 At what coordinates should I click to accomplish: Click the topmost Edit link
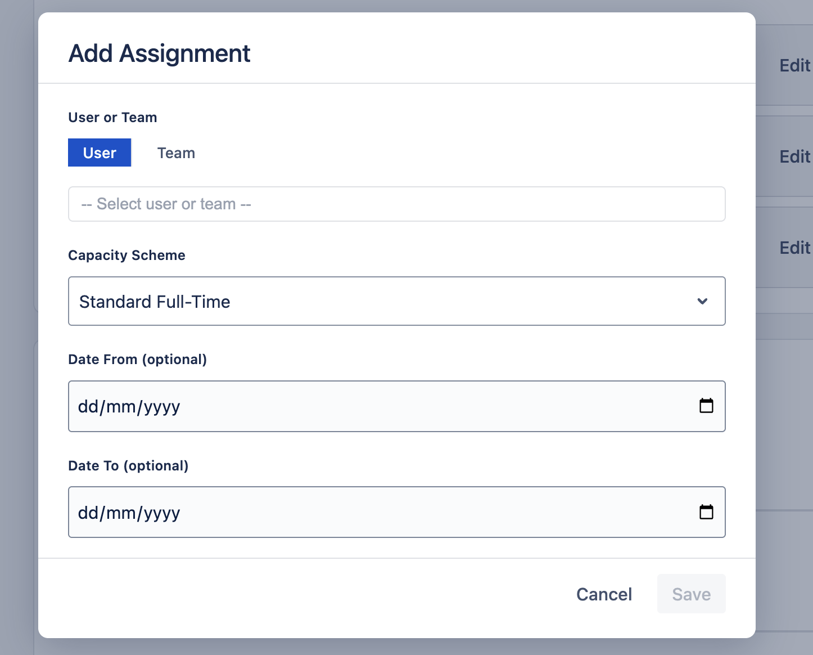pos(794,66)
